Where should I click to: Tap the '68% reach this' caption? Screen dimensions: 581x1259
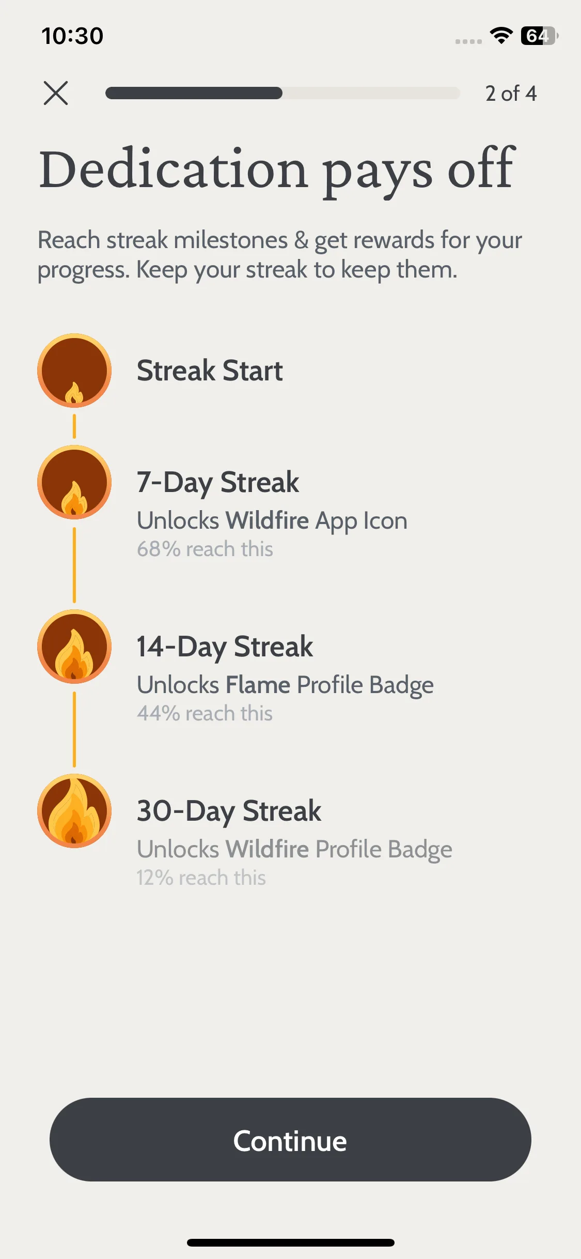(205, 549)
